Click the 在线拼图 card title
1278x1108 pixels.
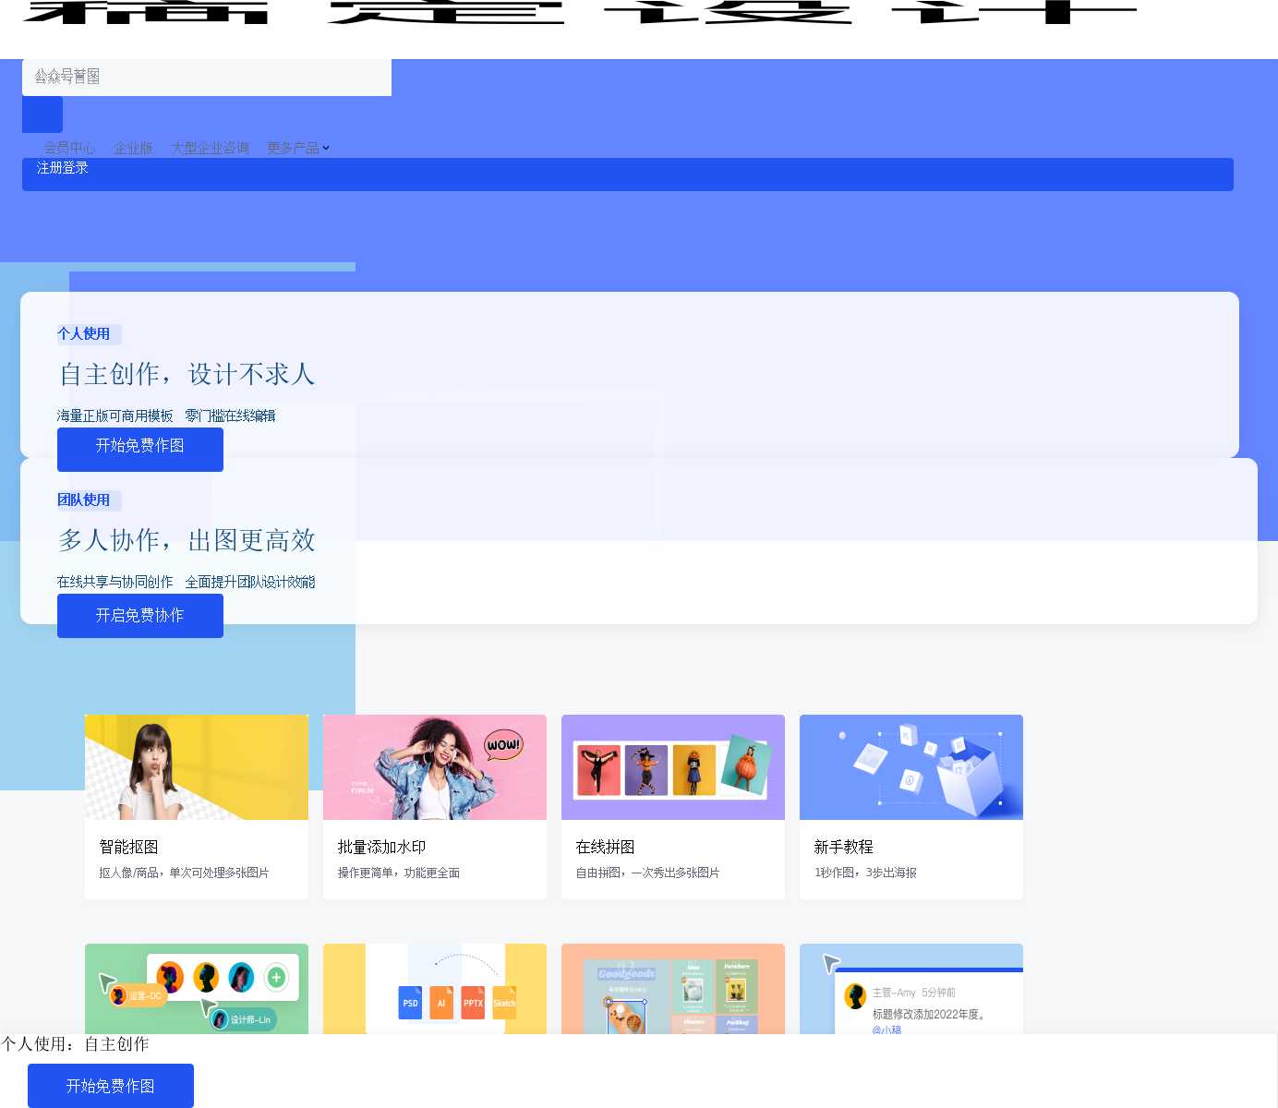pyautogui.click(x=605, y=847)
